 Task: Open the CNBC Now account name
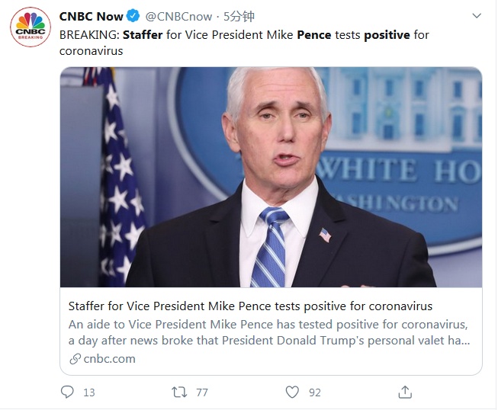[90, 17]
